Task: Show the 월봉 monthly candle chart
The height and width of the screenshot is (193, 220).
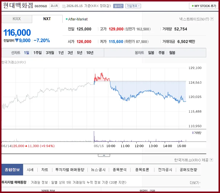Action: 172,53
